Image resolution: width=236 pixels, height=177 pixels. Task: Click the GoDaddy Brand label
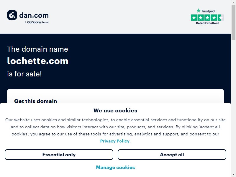coord(37,22)
